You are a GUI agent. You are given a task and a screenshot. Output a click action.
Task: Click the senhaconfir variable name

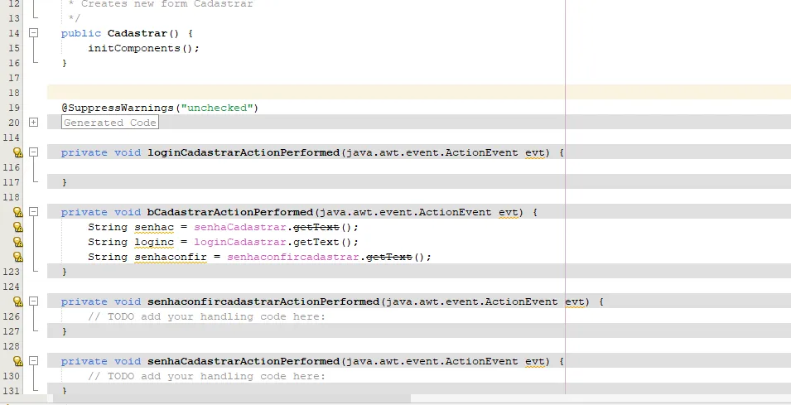coord(171,258)
